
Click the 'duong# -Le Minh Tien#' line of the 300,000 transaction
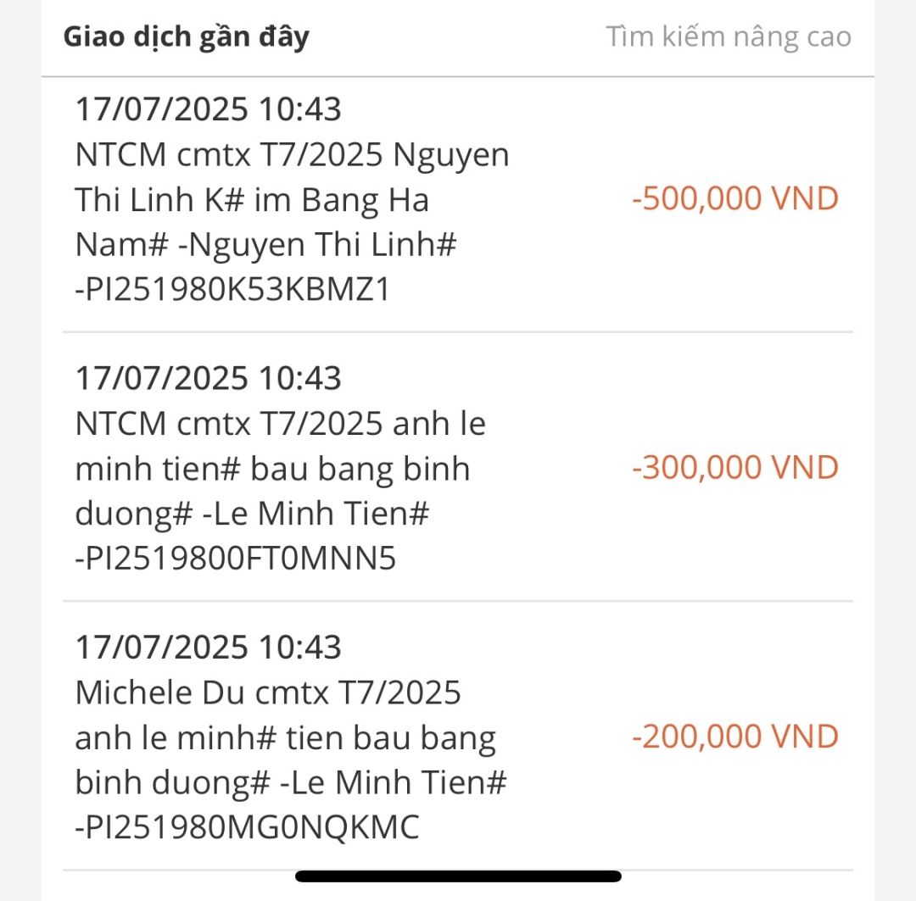(x=252, y=514)
